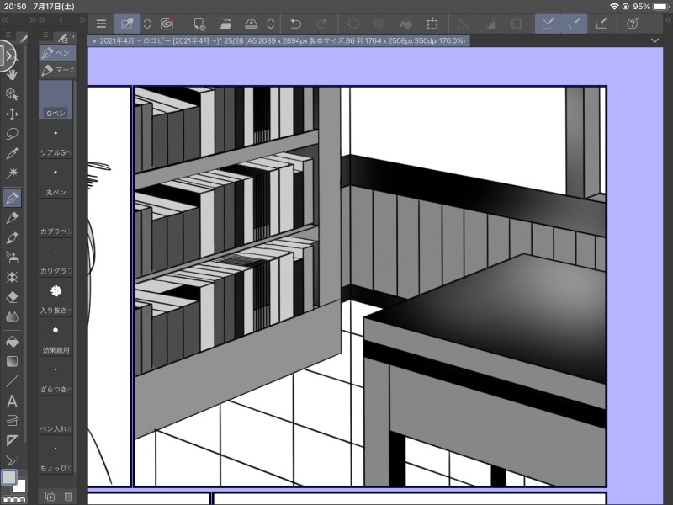This screenshot has height=505, width=673.
Task: Select the Pencil tool
Action: pos(12,218)
